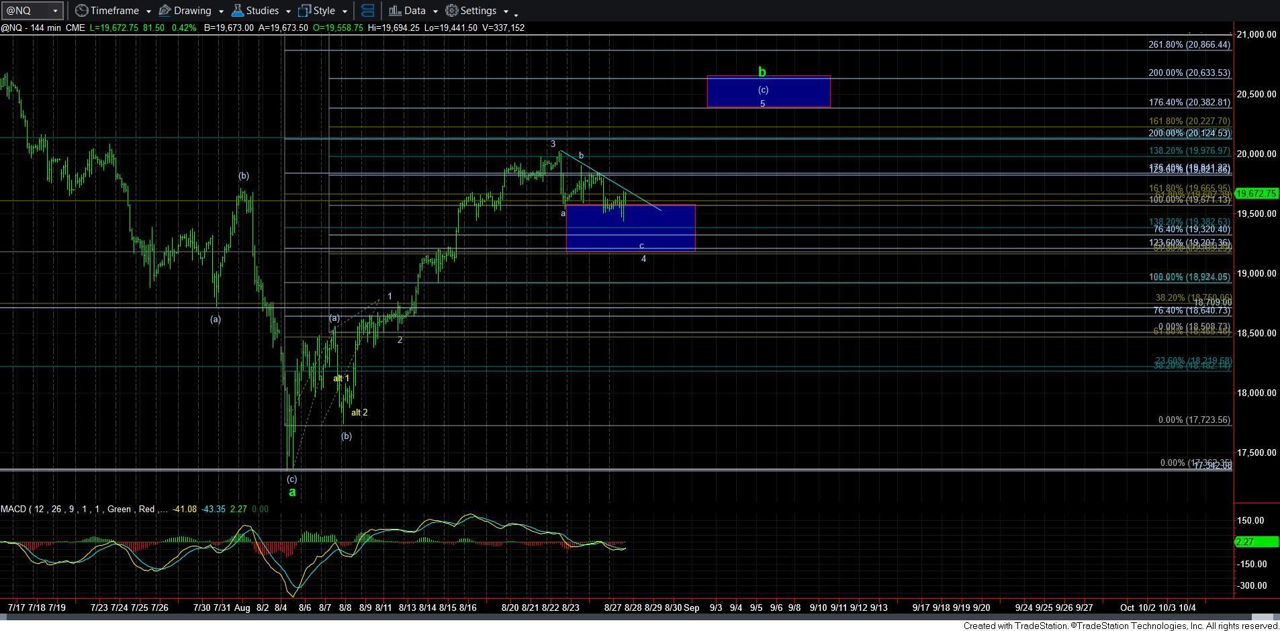Click the blue stacked-bars toolbar icon

[x=367, y=11]
